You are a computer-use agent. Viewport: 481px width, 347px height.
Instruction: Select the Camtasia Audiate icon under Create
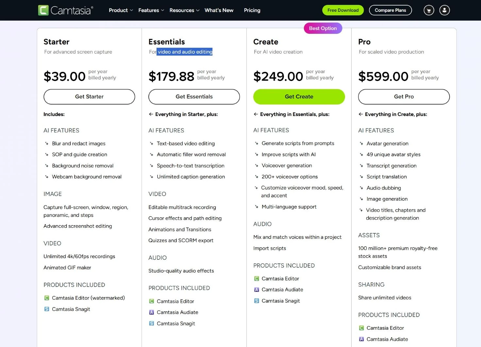click(256, 289)
